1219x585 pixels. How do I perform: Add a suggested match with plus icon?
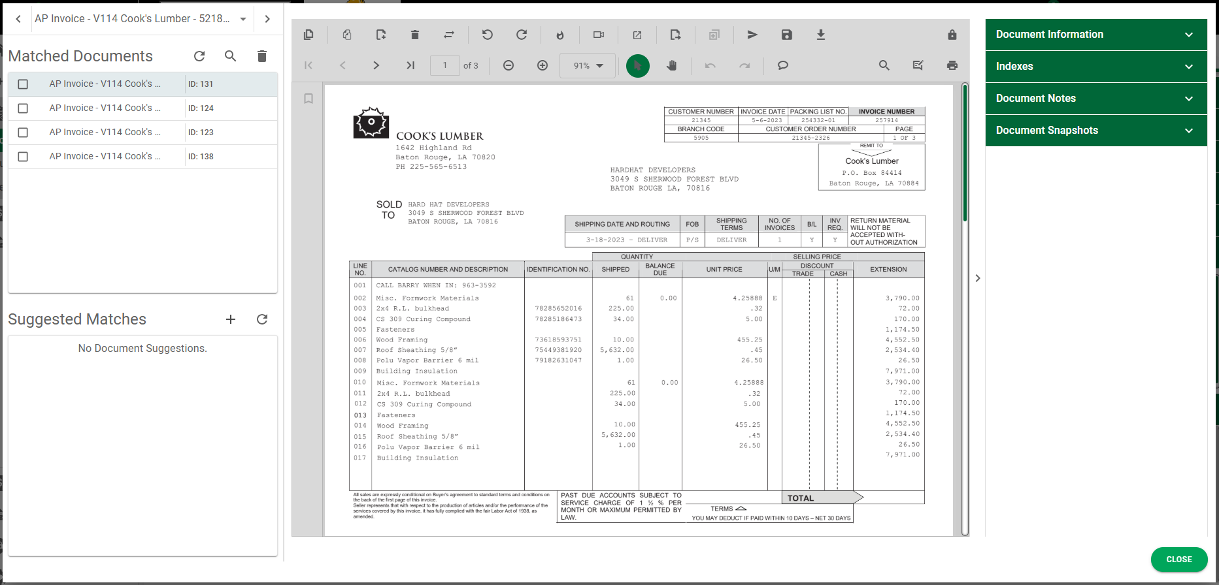click(x=231, y=319)
